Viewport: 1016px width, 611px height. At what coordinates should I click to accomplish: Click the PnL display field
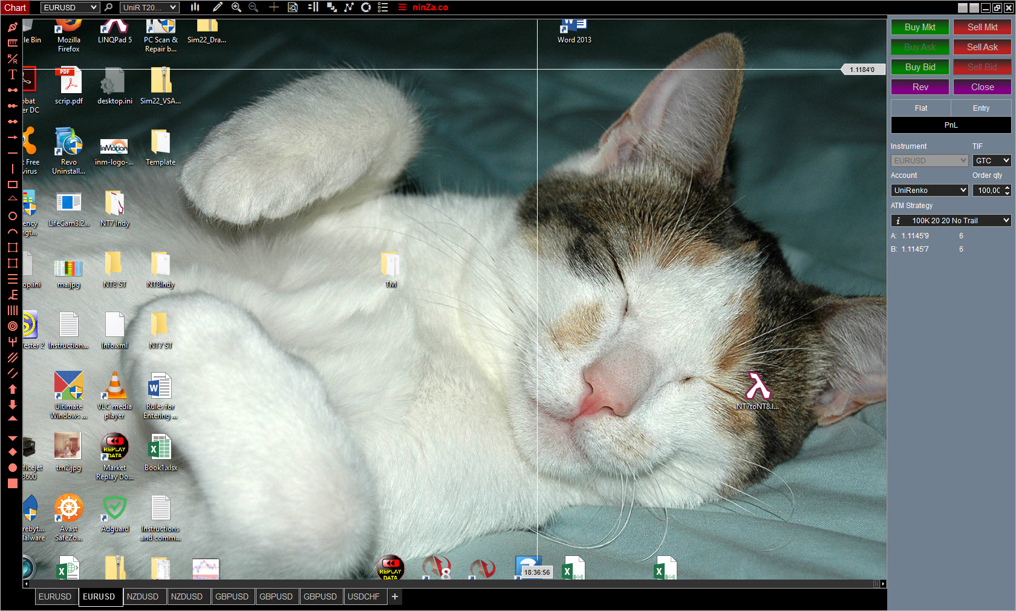(951, 125)
